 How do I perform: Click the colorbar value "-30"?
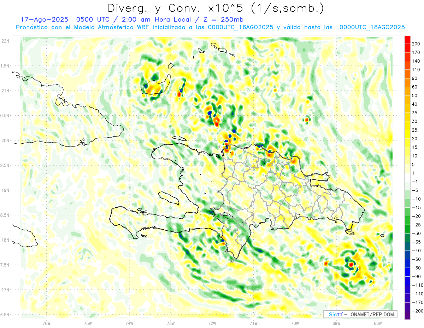tap(416, 234)
